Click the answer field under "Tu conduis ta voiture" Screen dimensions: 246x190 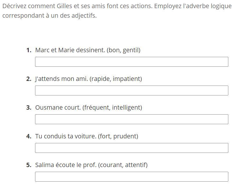pyautogui.click(x=132, y=148)
